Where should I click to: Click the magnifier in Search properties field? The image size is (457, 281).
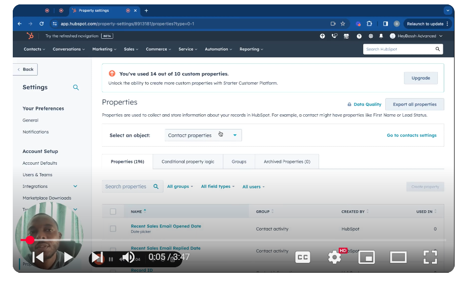[156, 186]
